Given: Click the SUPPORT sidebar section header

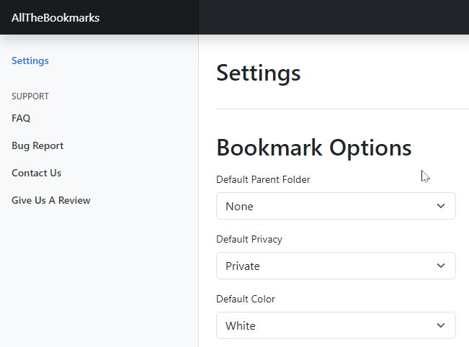Looking at the screenshot, I should 30,96.
